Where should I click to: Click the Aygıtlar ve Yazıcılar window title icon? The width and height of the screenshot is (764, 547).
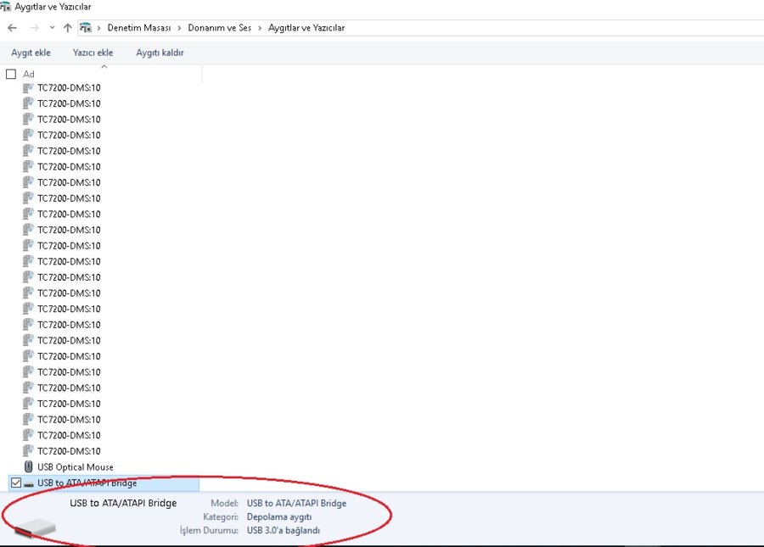click(5, 7)
